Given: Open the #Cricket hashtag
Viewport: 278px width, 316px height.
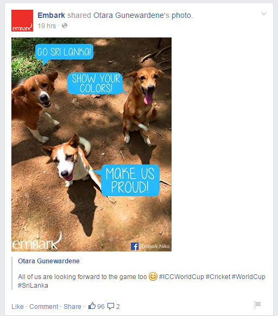Looking at the screenshot, I should 218,277.
